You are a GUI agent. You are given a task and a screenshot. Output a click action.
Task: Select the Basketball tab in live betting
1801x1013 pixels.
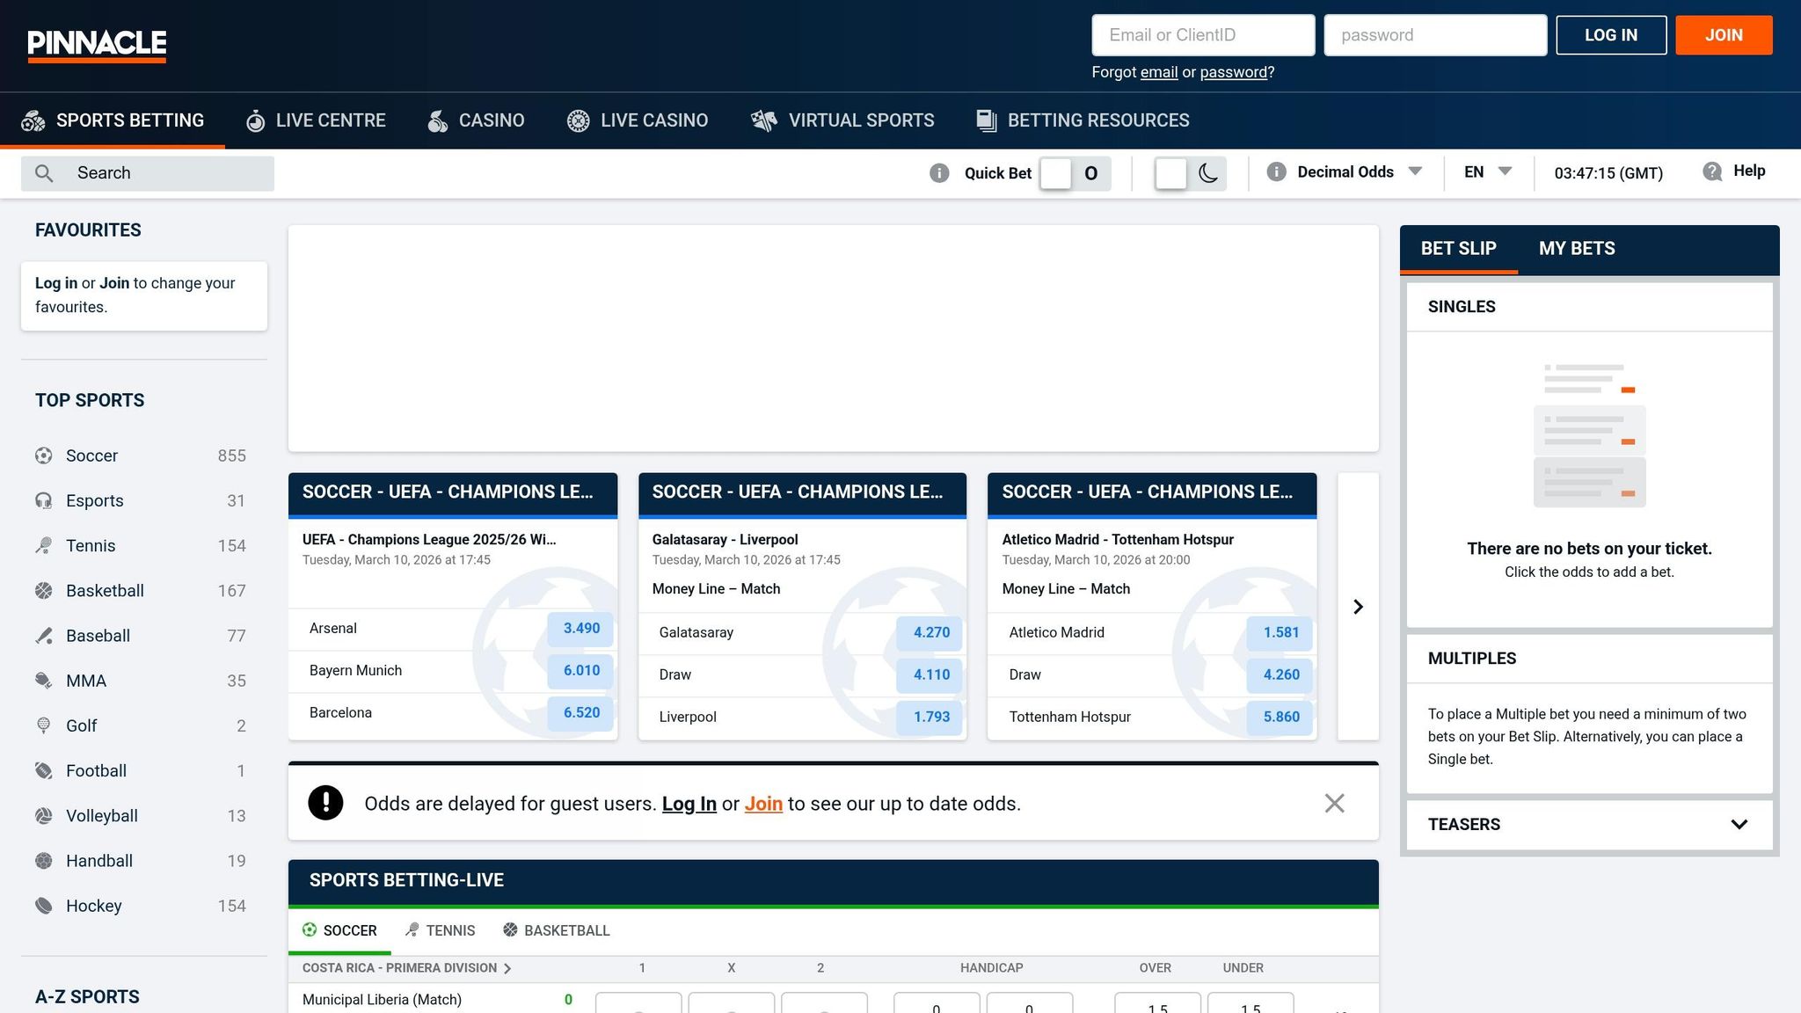click(x=556, y=930)
